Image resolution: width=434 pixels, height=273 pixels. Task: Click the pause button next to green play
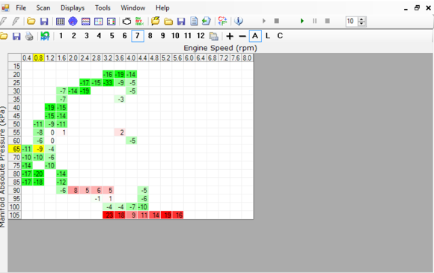point(315,21)
